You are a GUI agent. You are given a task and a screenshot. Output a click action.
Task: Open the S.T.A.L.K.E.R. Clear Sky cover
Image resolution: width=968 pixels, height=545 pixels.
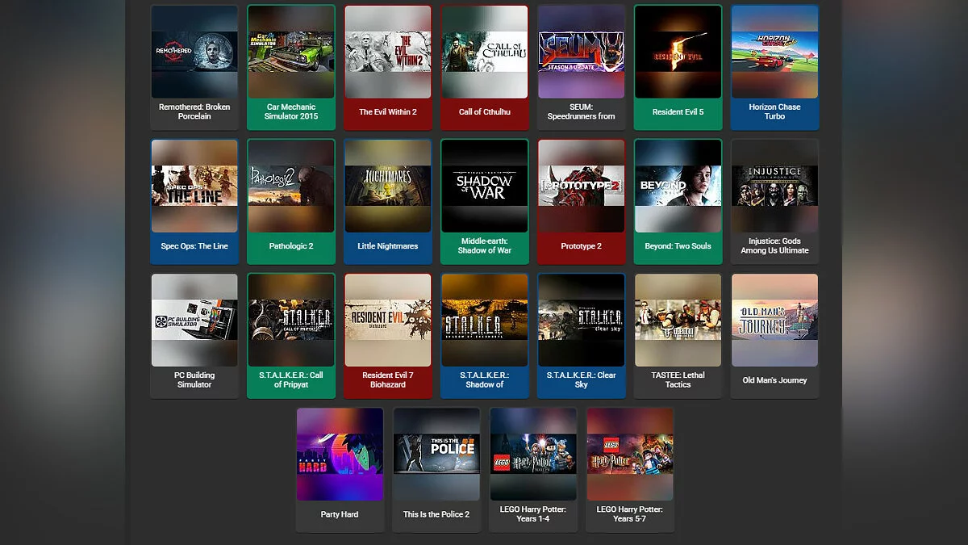[x=582, y=320]
